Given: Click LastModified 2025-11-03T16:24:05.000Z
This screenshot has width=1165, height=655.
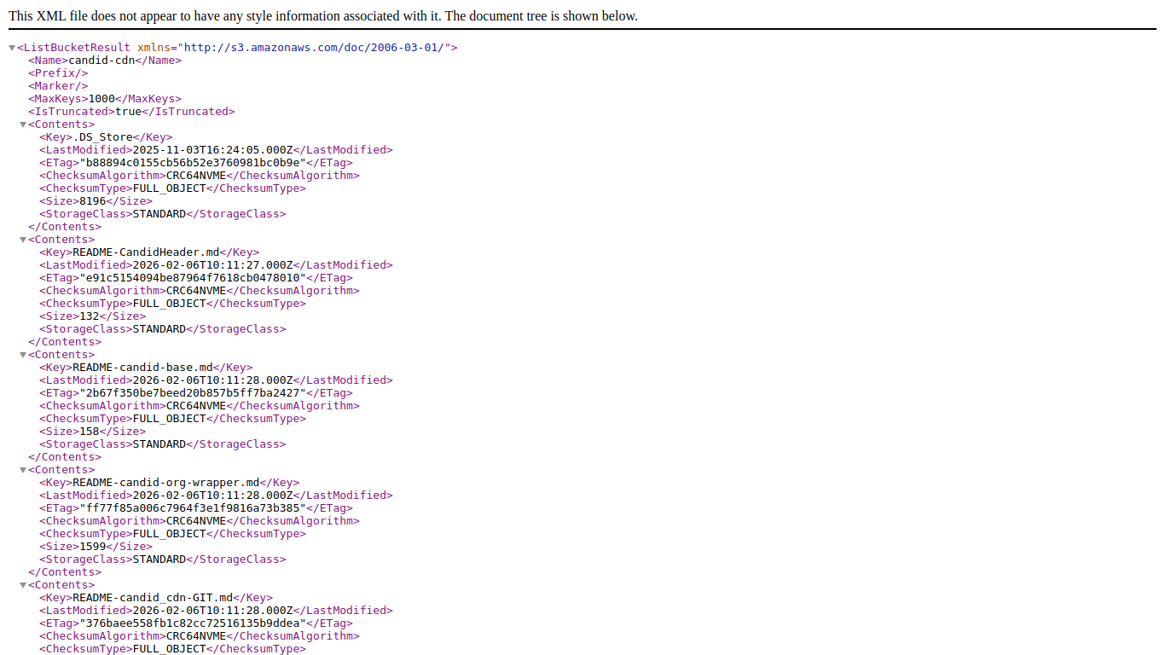Looking at the screenshot, I should [212, 150].
